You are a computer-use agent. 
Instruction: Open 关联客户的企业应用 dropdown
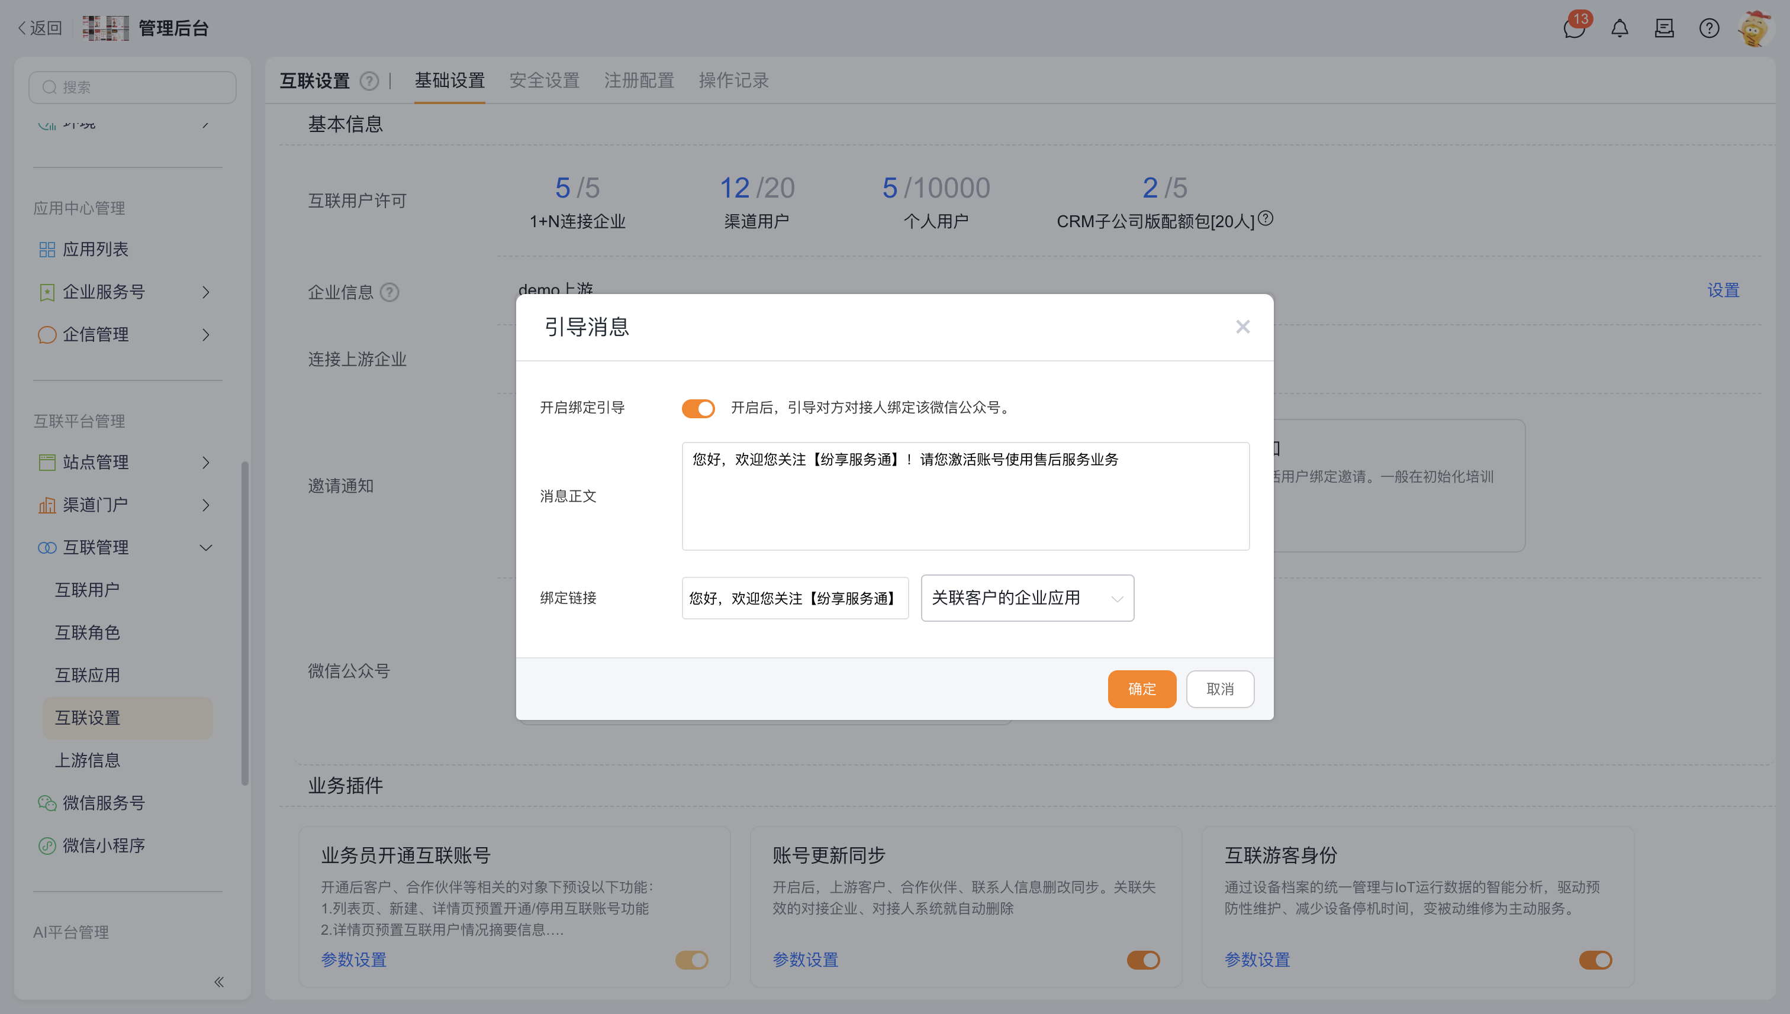coord(1027,598)
